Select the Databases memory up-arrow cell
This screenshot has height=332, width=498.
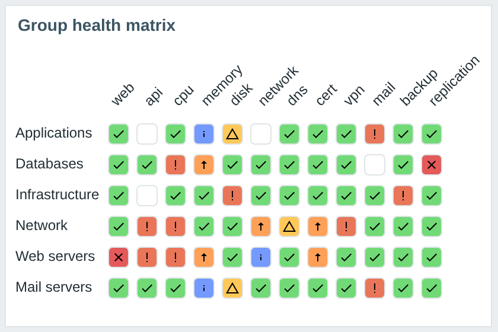click(204, 165)
